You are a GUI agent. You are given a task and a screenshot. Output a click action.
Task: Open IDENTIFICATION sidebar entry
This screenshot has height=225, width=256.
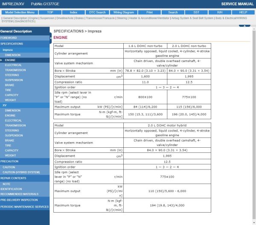click(x=25, y=189)
